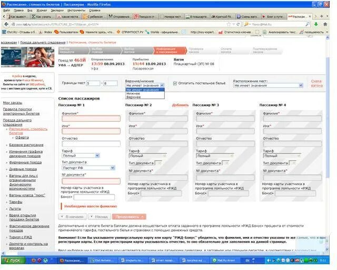
Task: Select Нижнее in the open dropdown list
Action: tap(145, 93)
